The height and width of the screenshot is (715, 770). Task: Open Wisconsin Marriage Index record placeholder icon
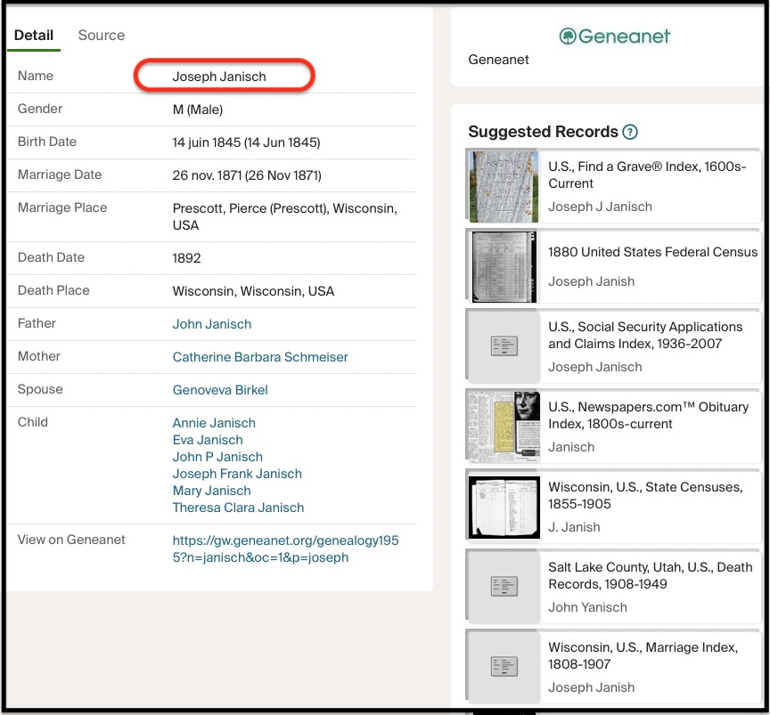504,666
